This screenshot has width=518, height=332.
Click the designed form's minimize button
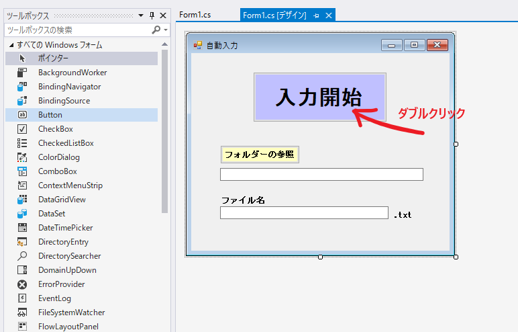tap(392, 45)
